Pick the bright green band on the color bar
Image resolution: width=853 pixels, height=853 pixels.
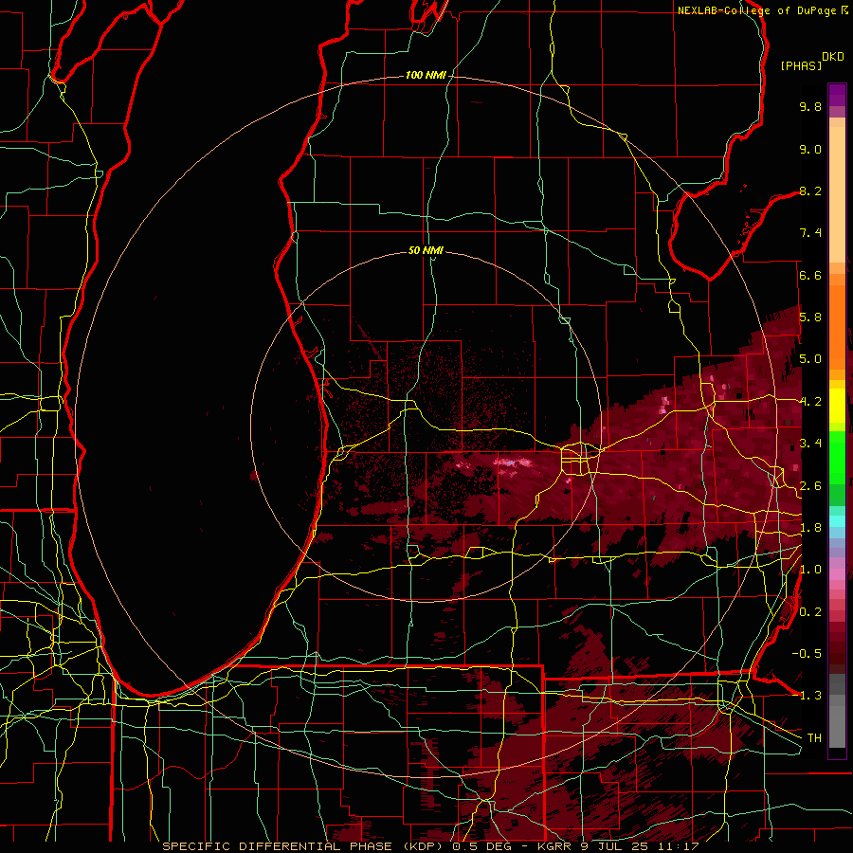(837, 457)
